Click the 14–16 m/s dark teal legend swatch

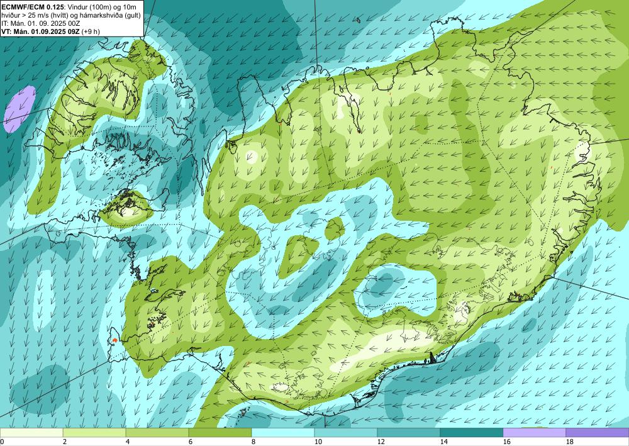[472, 432]
